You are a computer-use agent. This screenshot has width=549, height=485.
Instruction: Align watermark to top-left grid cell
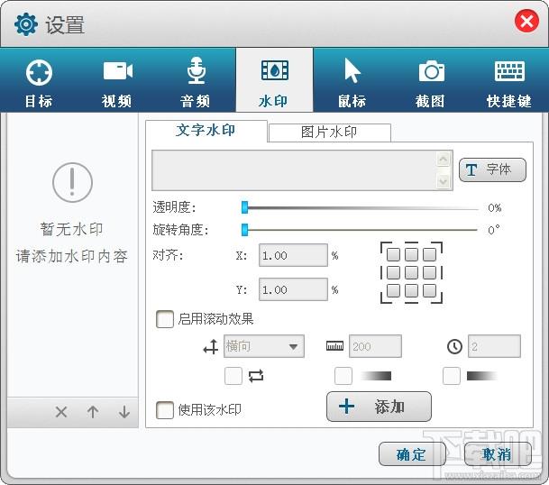tap(393, 254)
